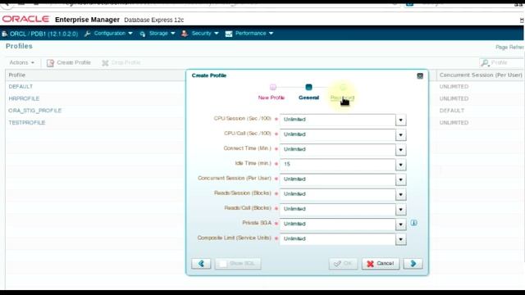Click the UNLIMITED cell in the DEFAULT row
The width and height of the screenshot is (525, 295).
454,87
